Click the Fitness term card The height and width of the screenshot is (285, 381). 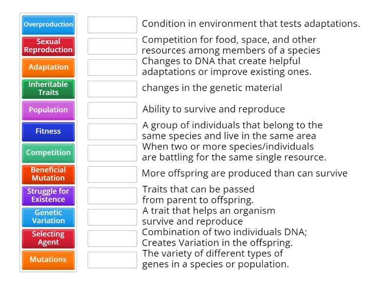tap(48, 132)
